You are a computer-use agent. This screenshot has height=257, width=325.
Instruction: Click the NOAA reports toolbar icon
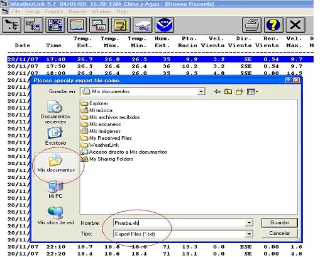point(164,25)
